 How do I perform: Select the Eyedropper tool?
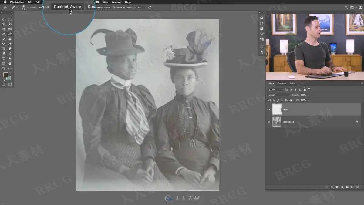(x=4, y=34)
